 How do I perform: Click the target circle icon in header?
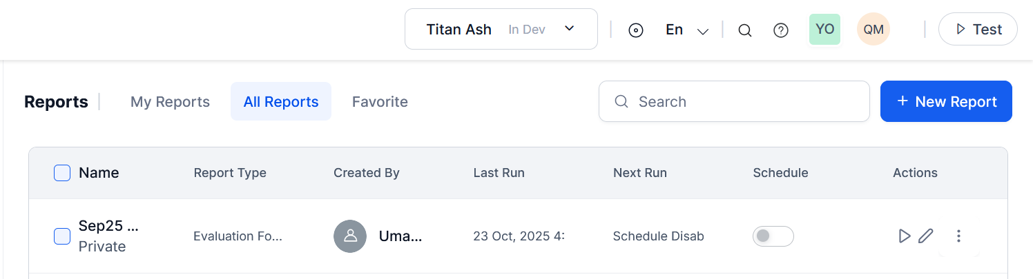coord(636,30)
